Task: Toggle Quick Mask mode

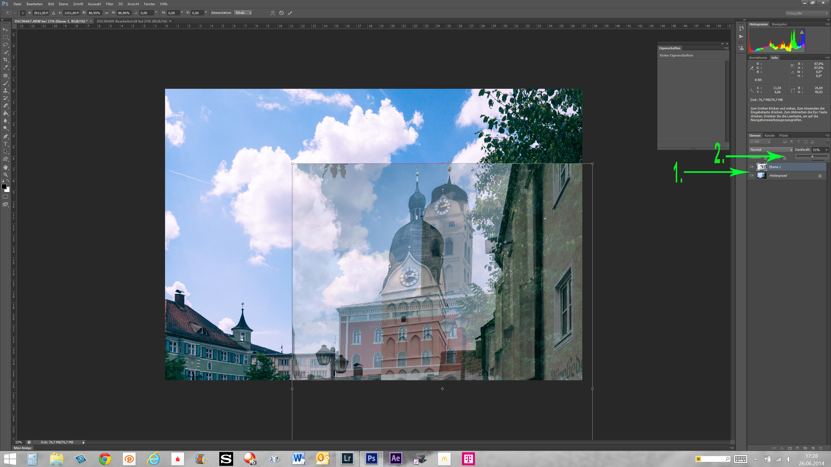Action: (x=5, y=197)
